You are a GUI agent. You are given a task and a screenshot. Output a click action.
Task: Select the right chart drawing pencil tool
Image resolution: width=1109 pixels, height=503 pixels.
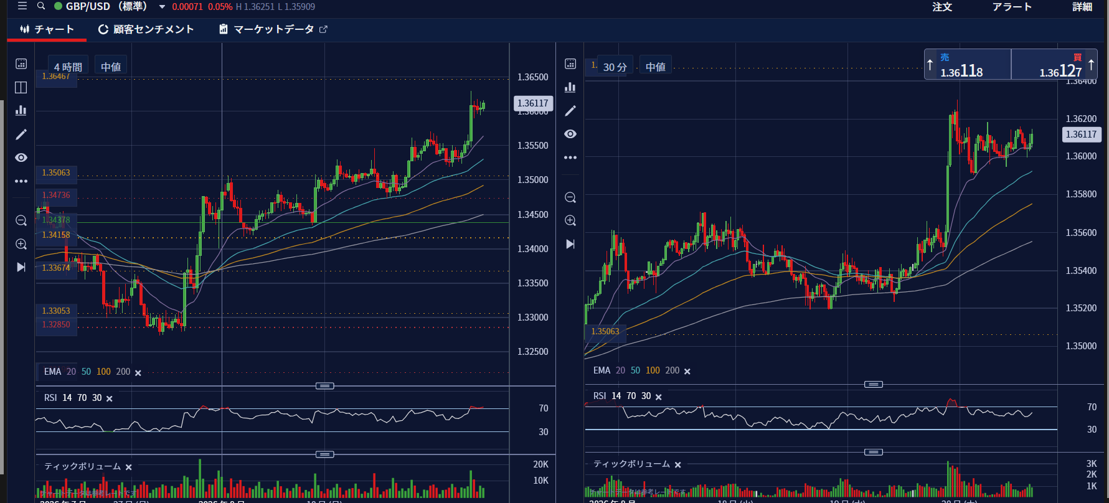[x=570, y=111]
